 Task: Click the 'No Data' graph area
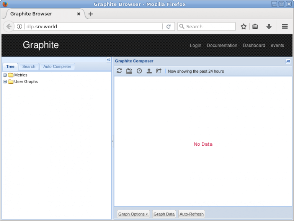(x=203, y=144)
